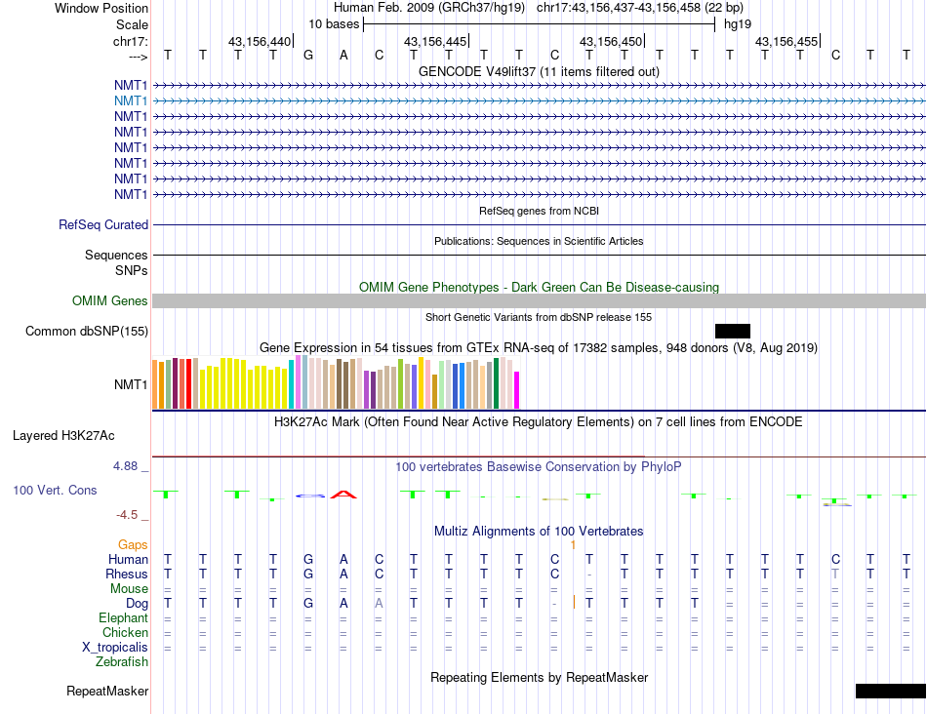Click the OMIM Gene Phenotypes track title

pyautogui.click(x=540, y=287)
